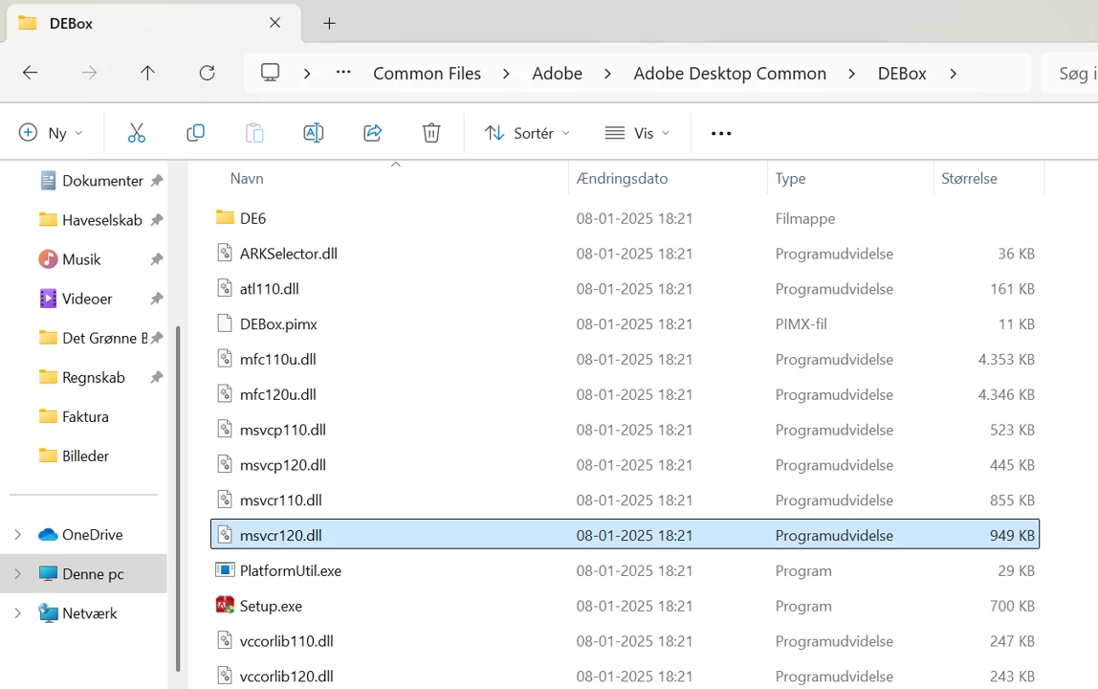The image size is (1098, 689).
Task: Click the OneDrive cloud icon
Action: 48,534
